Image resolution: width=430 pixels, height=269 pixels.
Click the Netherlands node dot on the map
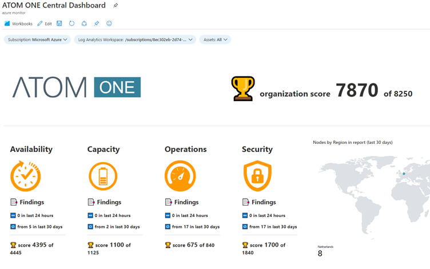404,174
